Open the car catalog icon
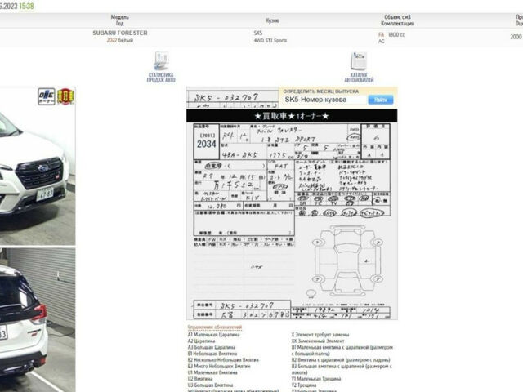Viewport: 523px width, 392px height. [359, 67]
